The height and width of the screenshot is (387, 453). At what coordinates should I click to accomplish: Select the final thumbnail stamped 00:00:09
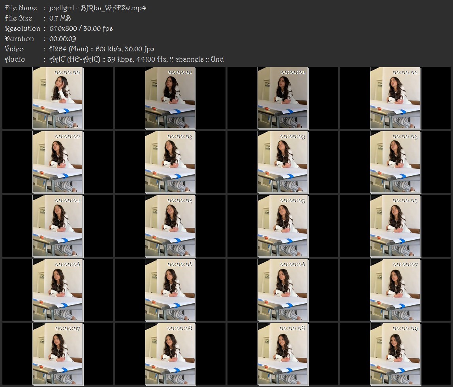(395, 354)
